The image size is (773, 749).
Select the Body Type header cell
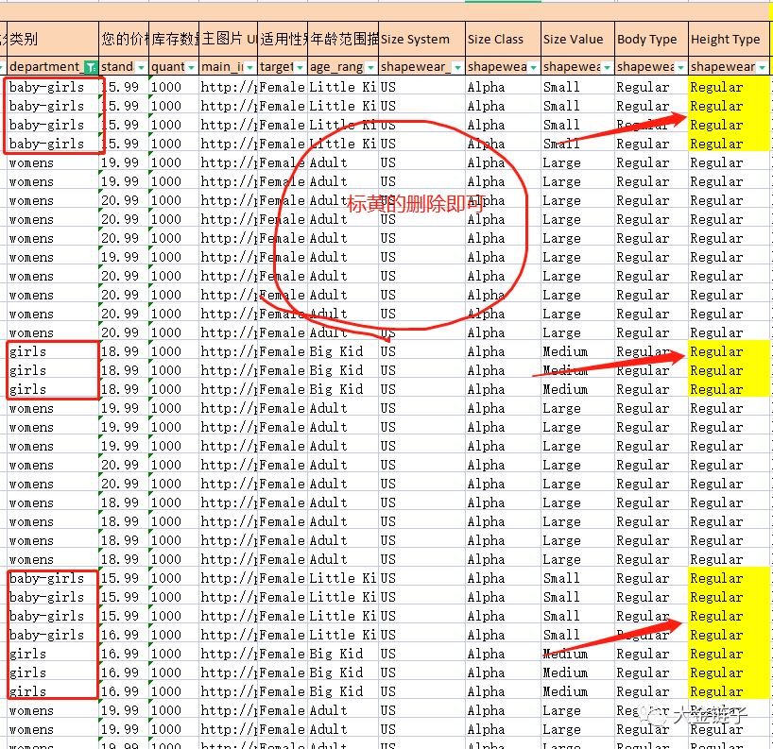point(650,40)
